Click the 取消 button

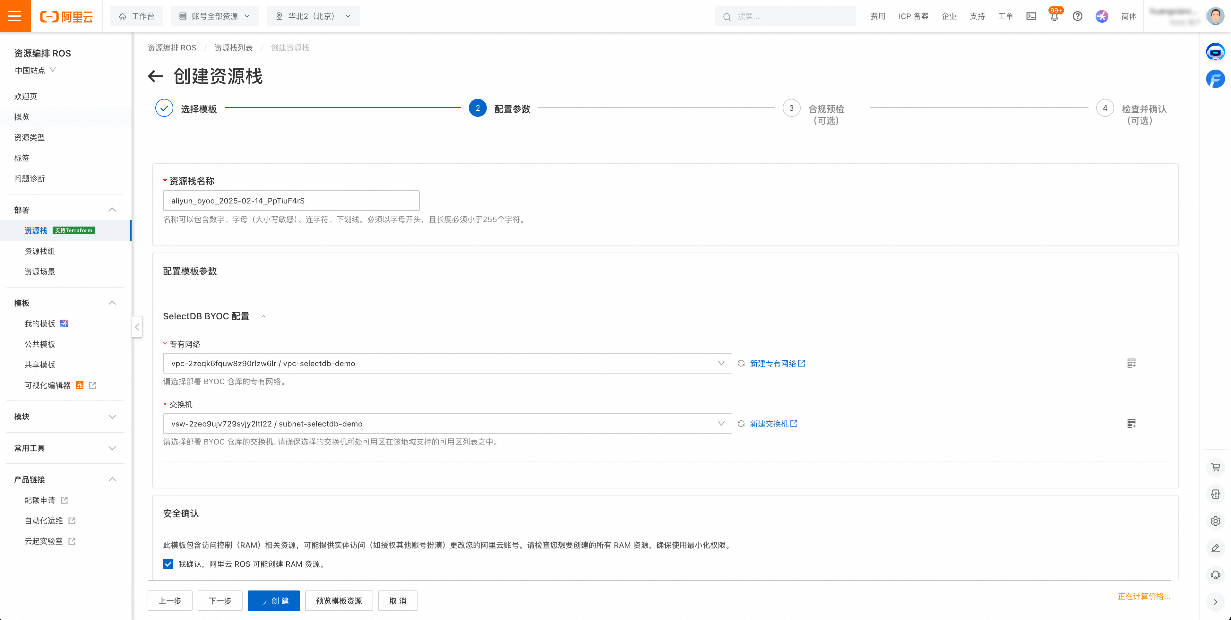398,601
